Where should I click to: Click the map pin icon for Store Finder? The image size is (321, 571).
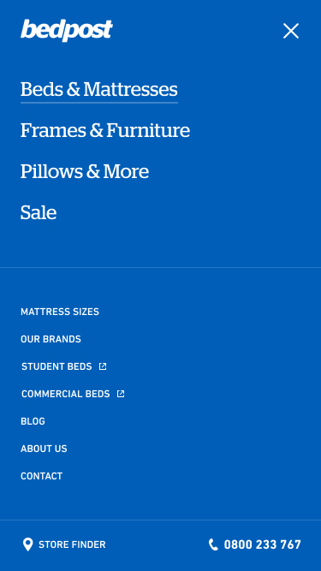(27, 544)
